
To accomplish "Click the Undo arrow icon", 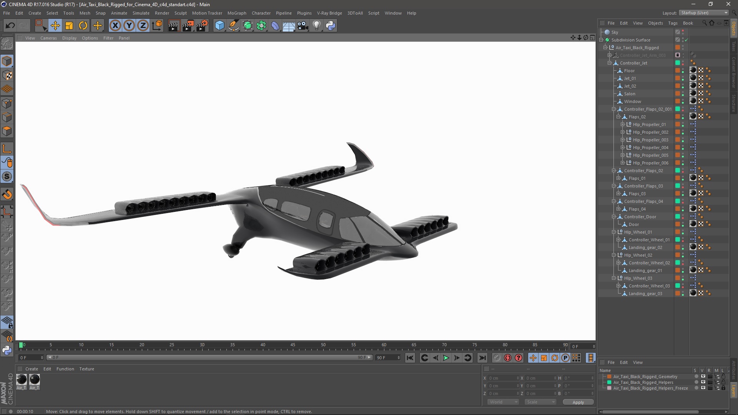I will coord(10,26).
